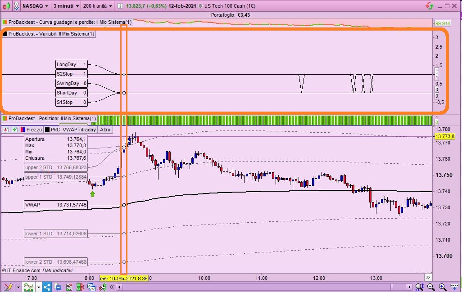
Task: Click the S1Stop variable value box
Action: tap(72, 102)
